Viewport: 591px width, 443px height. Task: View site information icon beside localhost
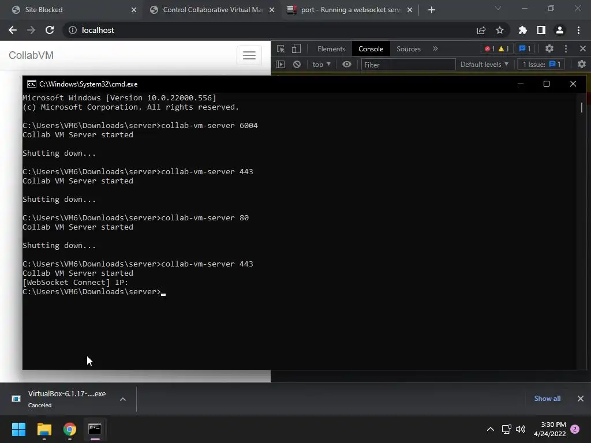pos(72,30)
